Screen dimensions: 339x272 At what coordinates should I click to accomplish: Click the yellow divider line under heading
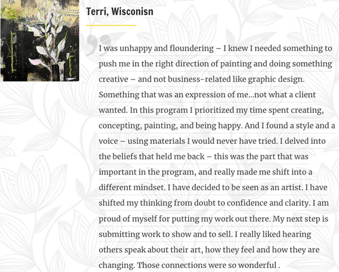click(x=111, y=25)
